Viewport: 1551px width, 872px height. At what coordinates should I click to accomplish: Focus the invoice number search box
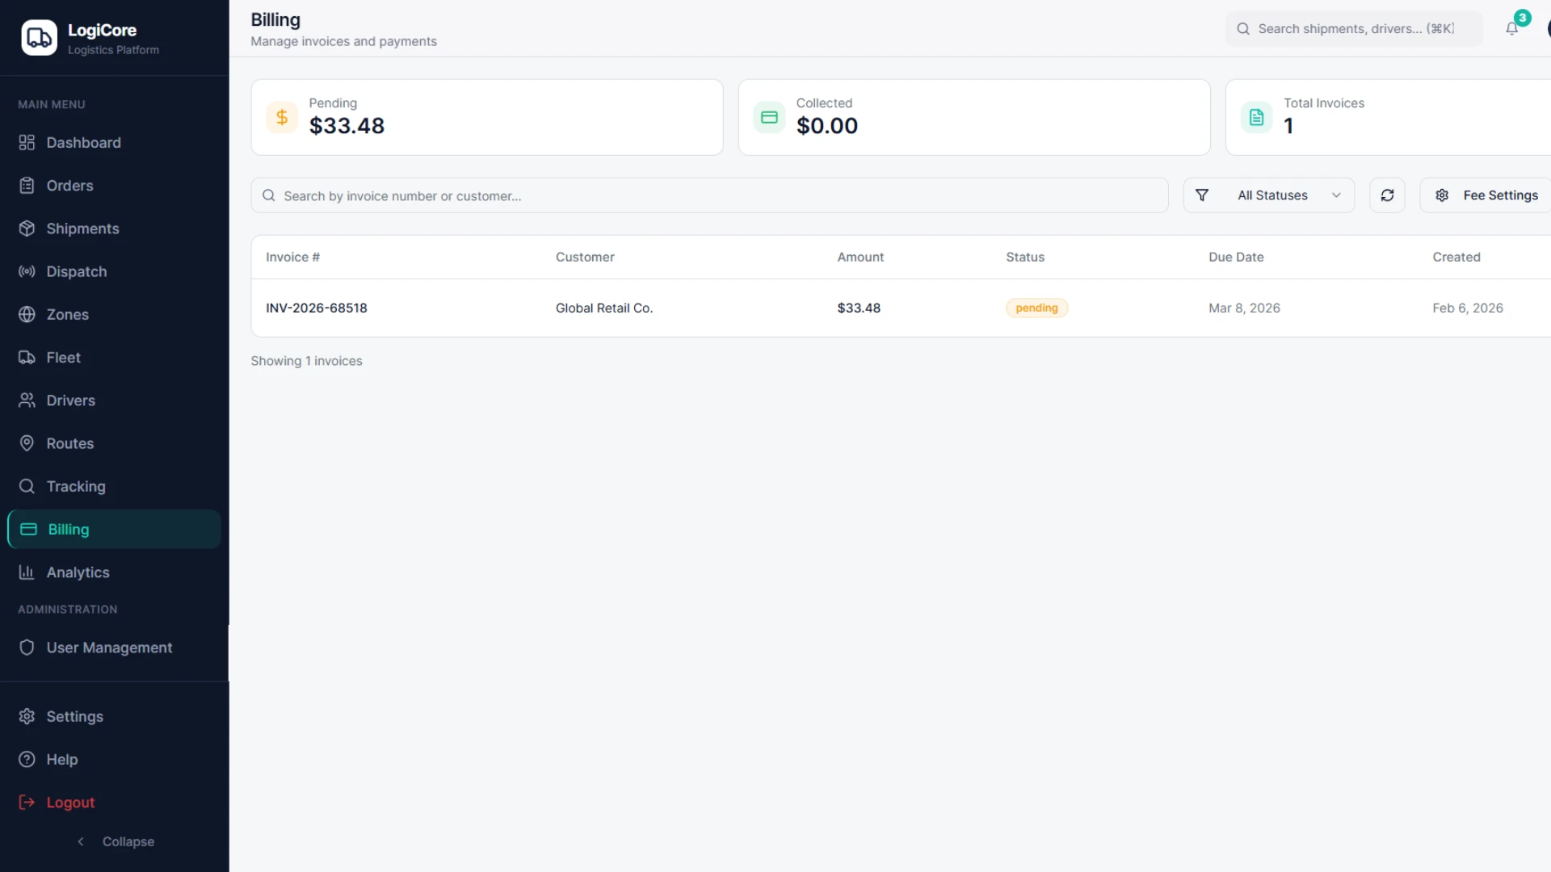click(709, 195)
